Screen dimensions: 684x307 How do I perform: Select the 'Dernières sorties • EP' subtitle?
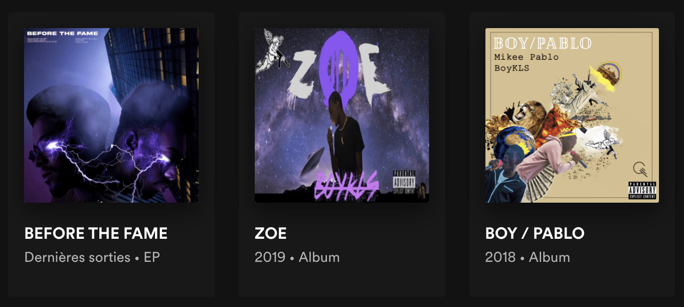point(92,257)
